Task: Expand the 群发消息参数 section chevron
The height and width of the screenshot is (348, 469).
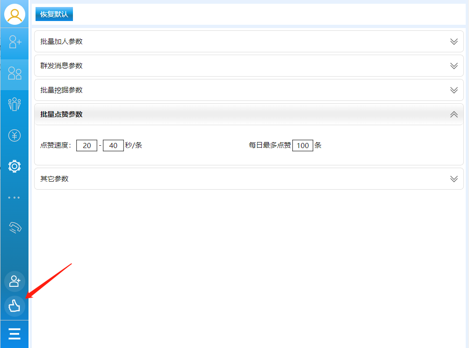Action: tap(453, 66)
